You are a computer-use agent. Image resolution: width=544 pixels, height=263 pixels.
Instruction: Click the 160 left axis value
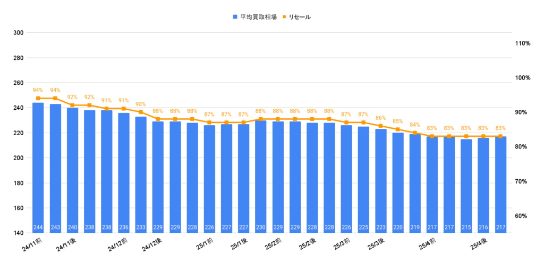point(18,208)
